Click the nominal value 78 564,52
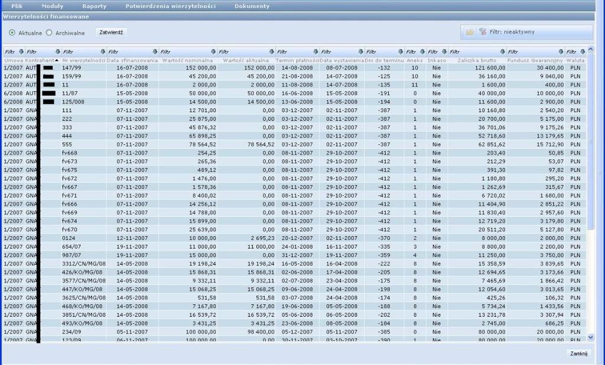Screen dimensions: 605x365 pyautogui.click(x=203, y=144)
